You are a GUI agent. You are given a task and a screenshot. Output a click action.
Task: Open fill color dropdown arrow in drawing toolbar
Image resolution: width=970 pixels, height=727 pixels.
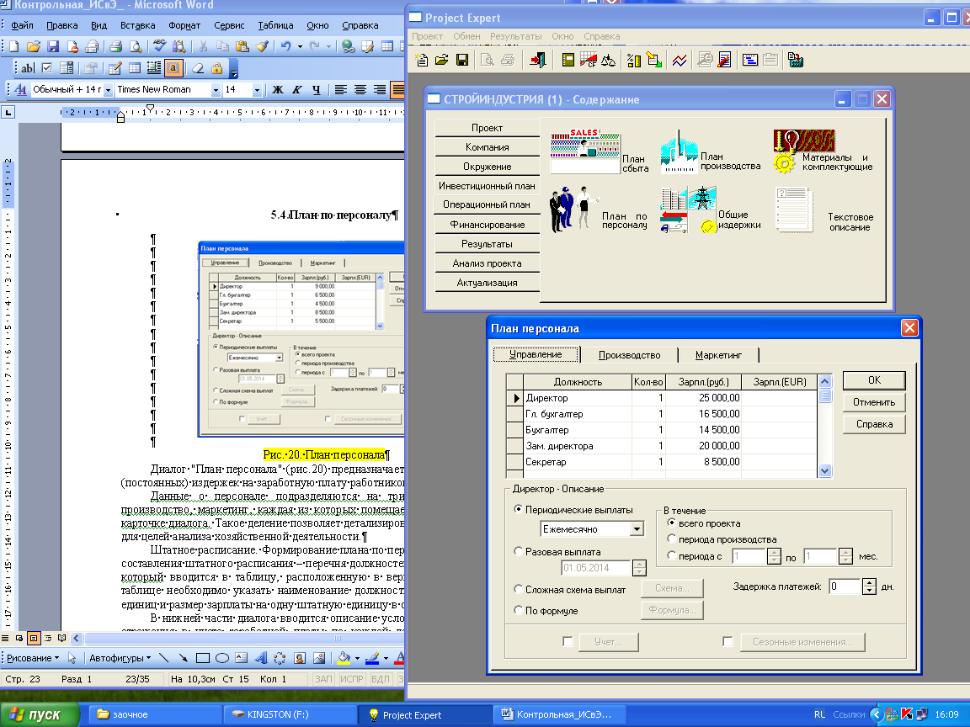click(x=357, y=658)
